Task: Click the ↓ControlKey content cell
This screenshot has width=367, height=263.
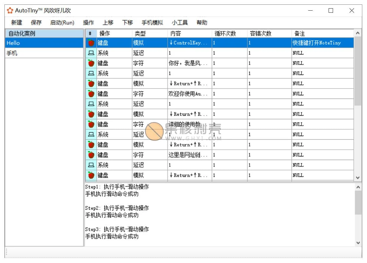Action: [190, 43]
